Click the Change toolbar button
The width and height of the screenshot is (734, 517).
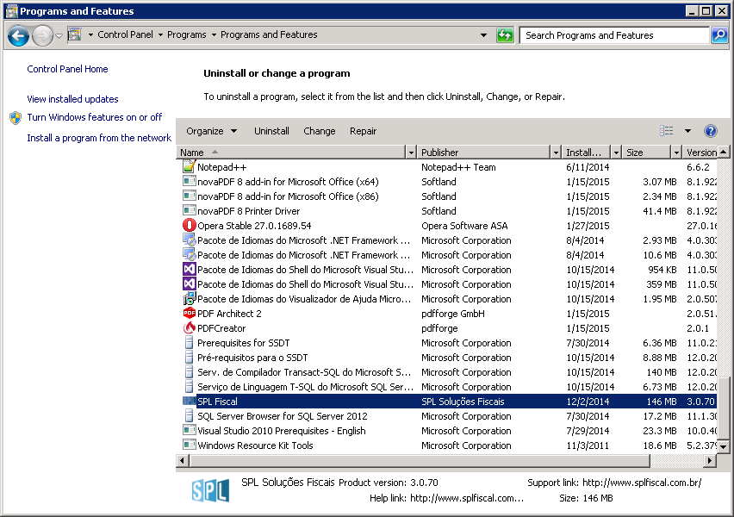pyautogui.click(x=320, y=131)
